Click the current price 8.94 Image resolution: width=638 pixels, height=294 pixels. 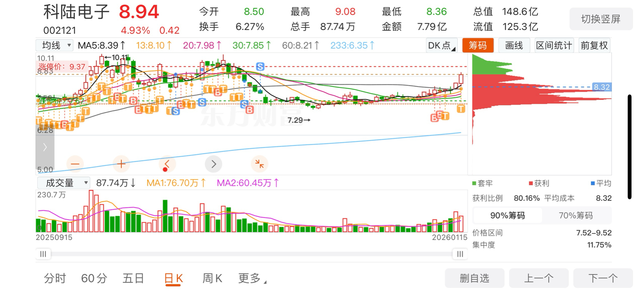coord(138,12)
